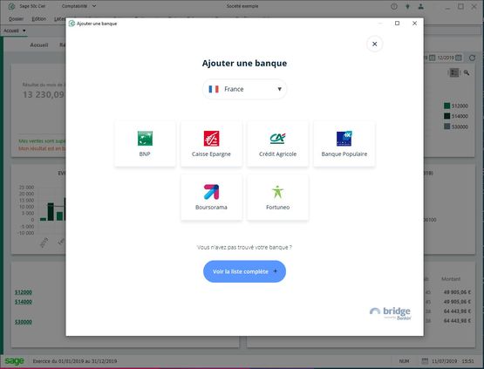Choose the Caisse Epargne bank
The image size is (484, 369).
point(211,144)
